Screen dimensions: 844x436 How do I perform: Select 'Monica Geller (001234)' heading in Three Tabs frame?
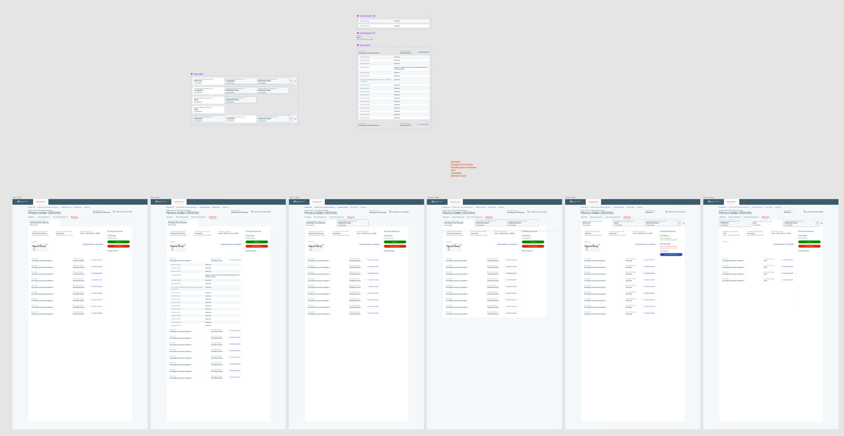[459, 213]
